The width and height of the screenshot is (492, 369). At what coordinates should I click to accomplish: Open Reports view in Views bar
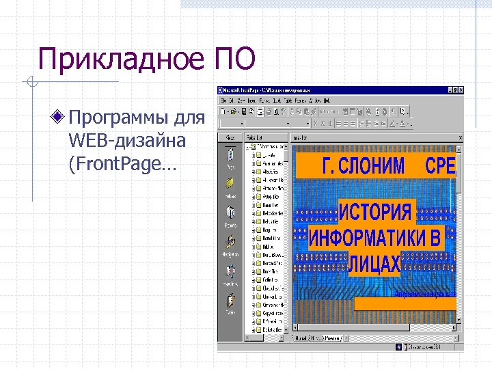[231, 216]
